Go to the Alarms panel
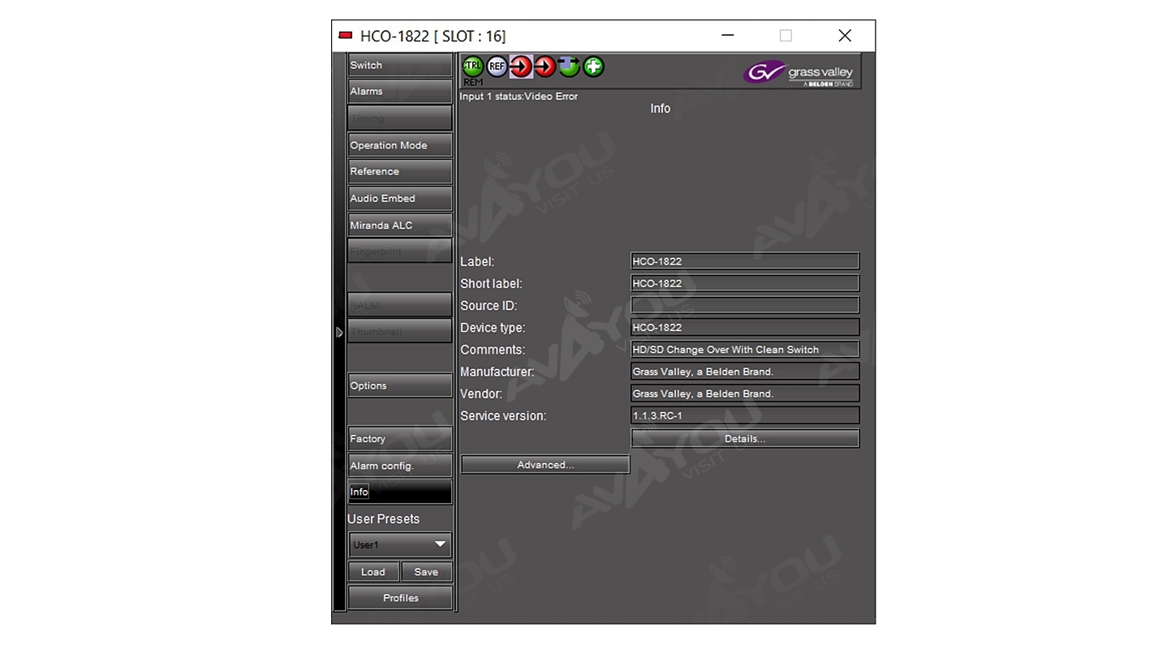Viewport: 1154px width, 649px height. tap(399, 92)
